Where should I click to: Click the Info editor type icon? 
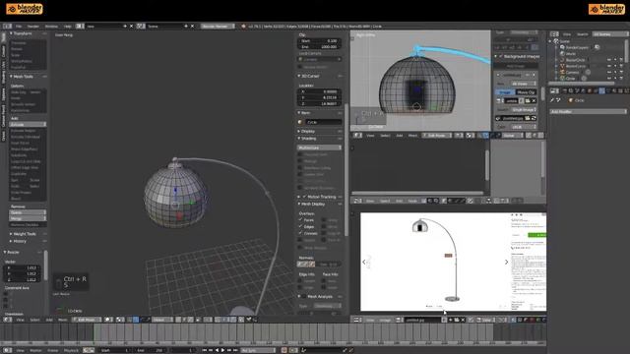7,27
